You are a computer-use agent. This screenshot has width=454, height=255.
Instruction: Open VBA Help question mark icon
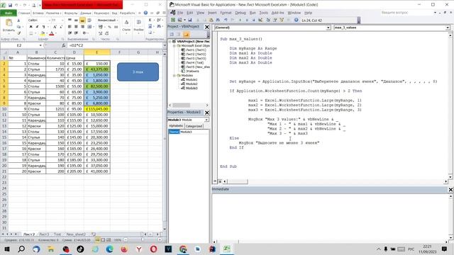[297, 20]
